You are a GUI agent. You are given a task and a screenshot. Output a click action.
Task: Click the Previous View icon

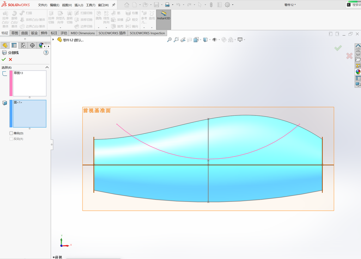coord(183,40)
